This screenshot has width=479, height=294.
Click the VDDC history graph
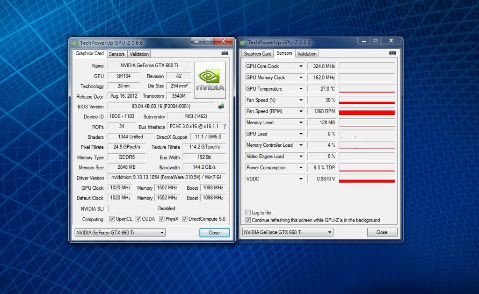coord(367,179)
